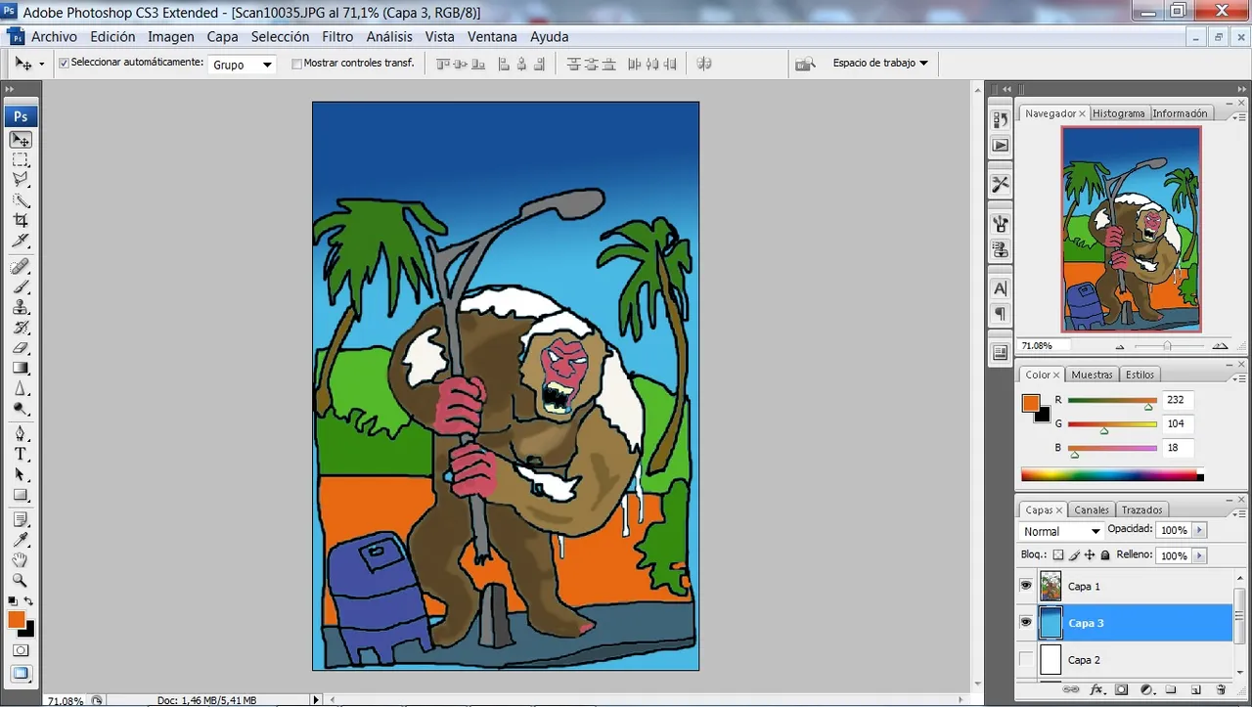Click the color spectrum ramp
Image resolution: width=1252 pixels, height=707 pixels.
[1112, 475]
